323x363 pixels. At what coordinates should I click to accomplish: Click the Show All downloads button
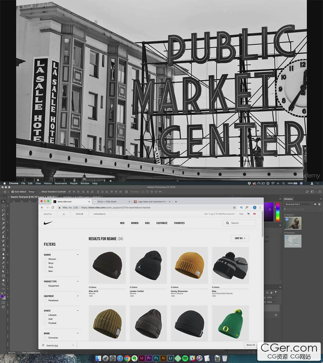(250, 345)
